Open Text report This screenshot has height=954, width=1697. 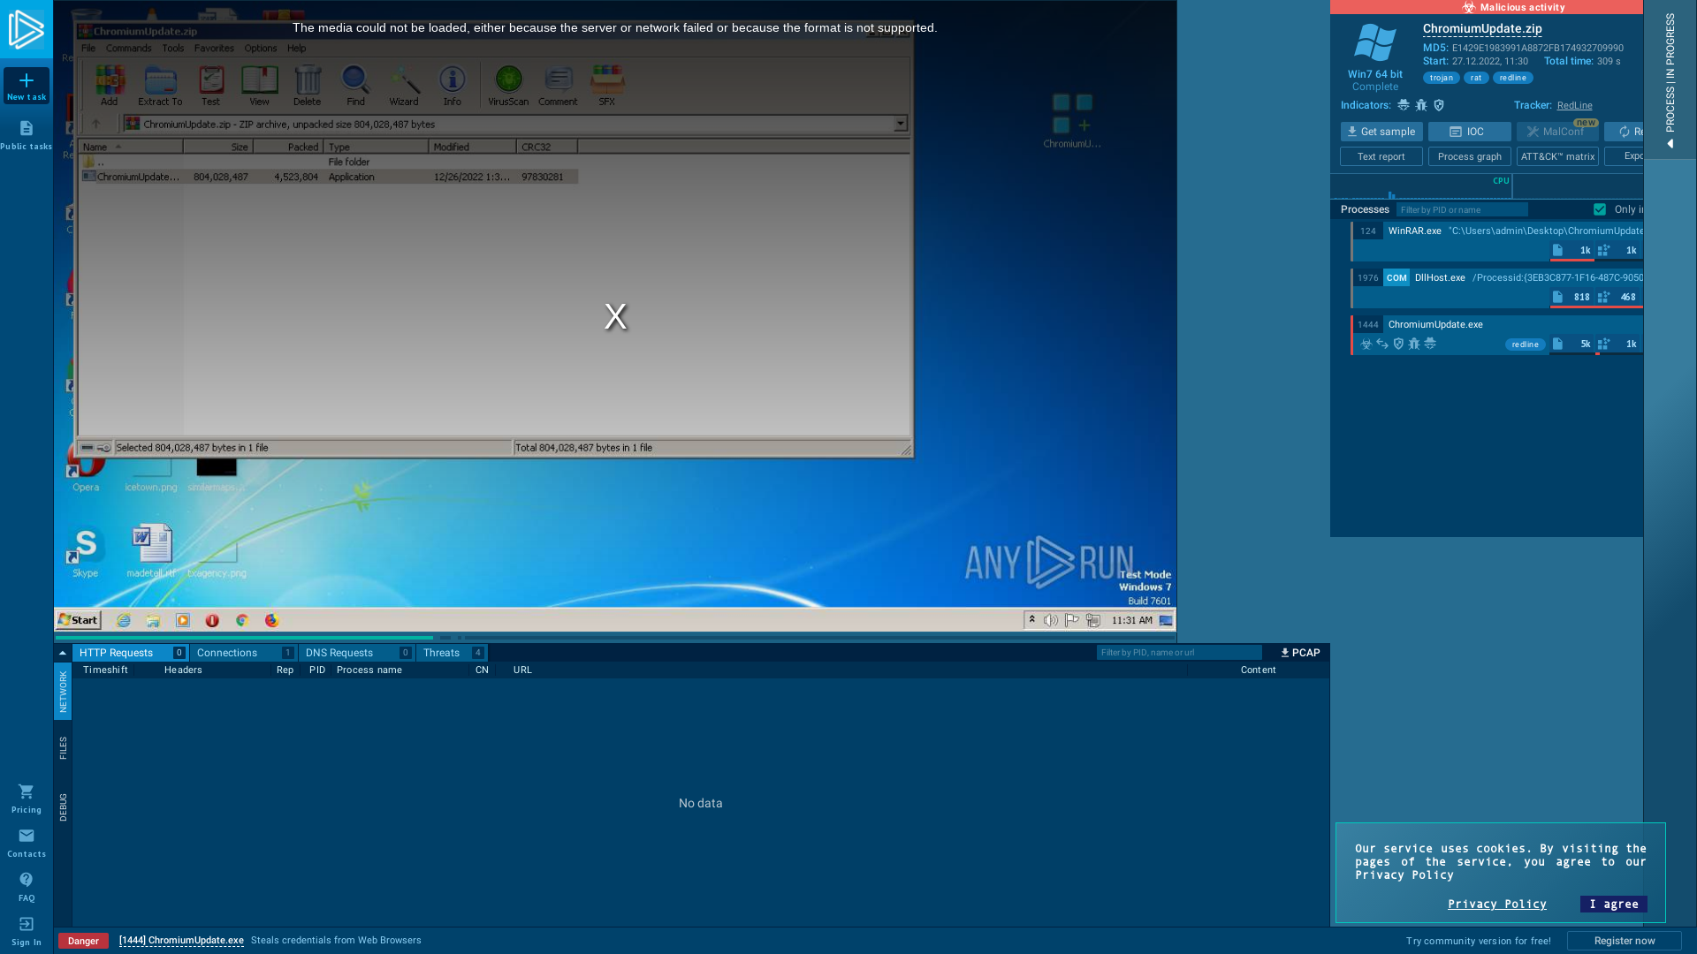[x=1381, y=156]
